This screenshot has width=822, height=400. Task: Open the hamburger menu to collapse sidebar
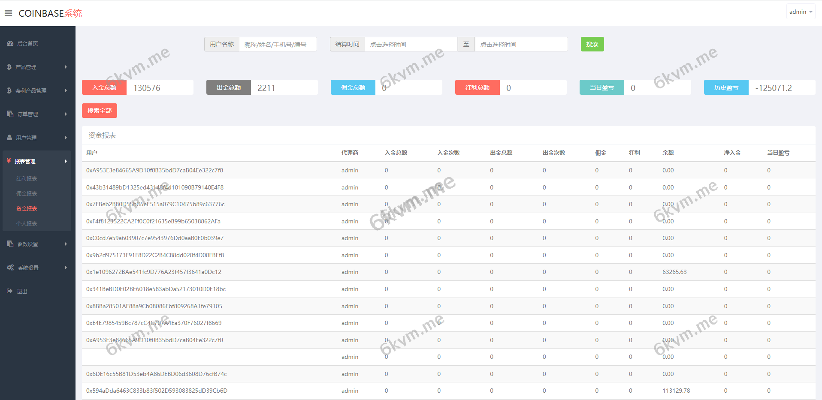(x=9, y=13)
